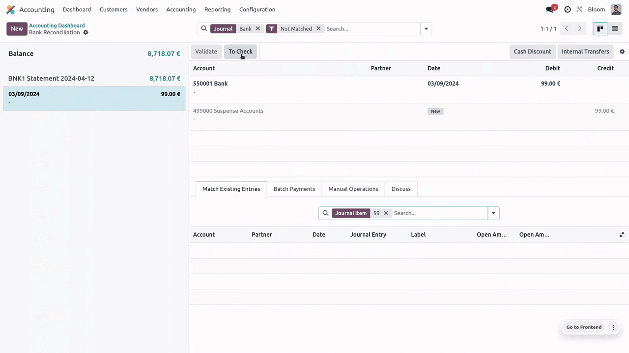Click the Validate button

206,51
